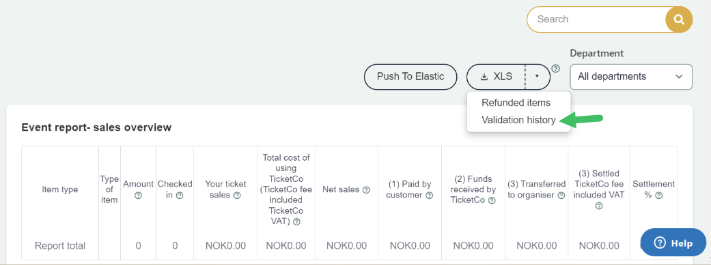This screenshot has height=265, width=711.
Task: Click the download icon in XLS button
Action: point(484,76)
